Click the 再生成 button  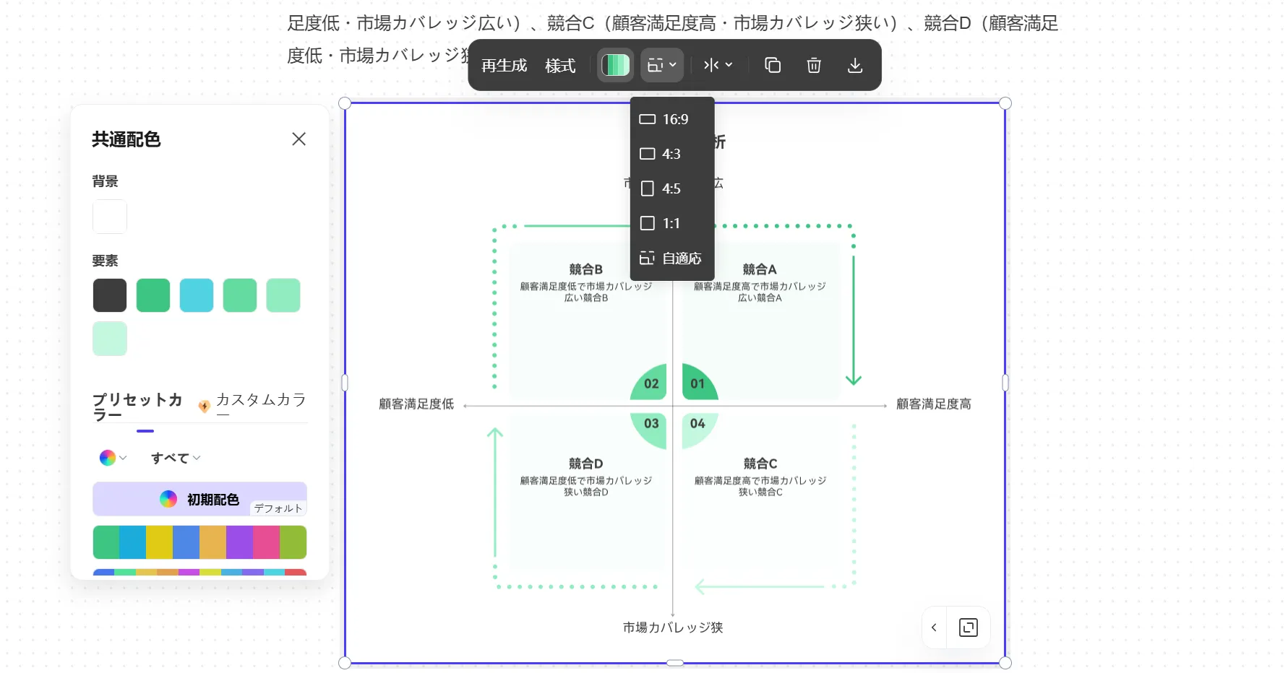[504, 66]
